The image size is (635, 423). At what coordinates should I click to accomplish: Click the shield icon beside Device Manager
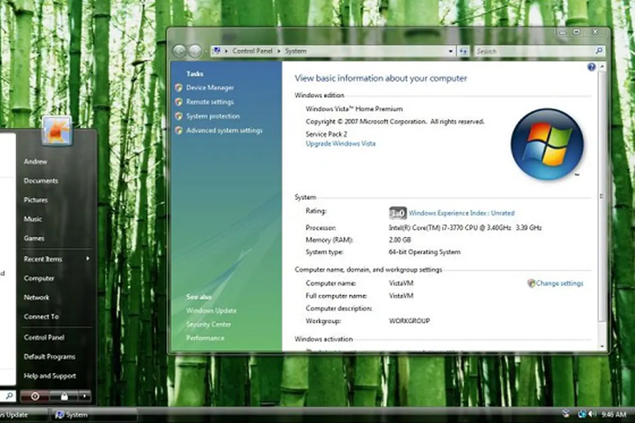point(179,88)
